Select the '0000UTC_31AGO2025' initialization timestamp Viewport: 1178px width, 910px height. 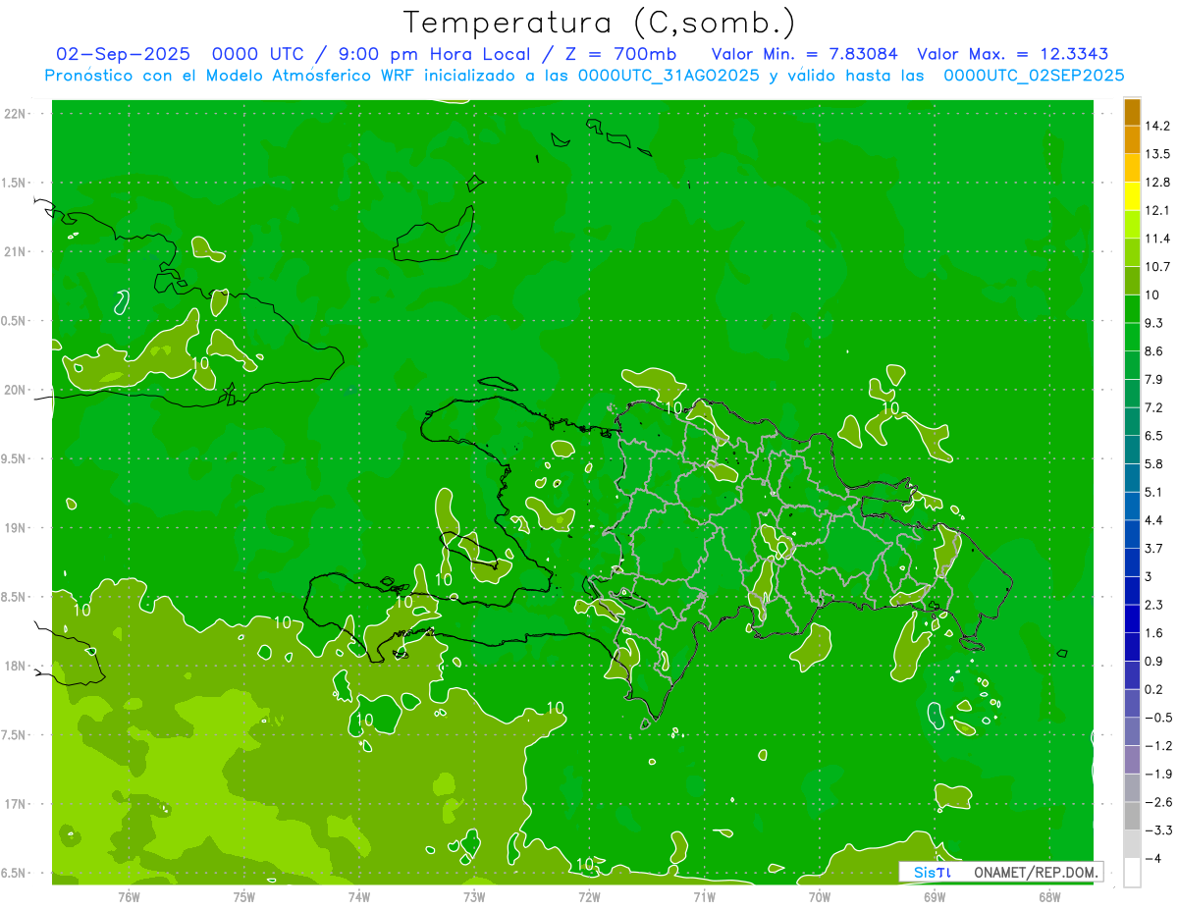[x=669, y=75]
